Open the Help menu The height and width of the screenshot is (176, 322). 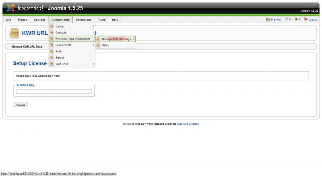point(115,20)
